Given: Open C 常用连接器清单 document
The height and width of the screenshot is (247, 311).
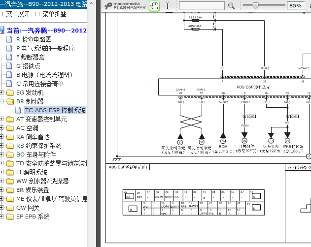Looking at the screenshot, I should (40, 84).
